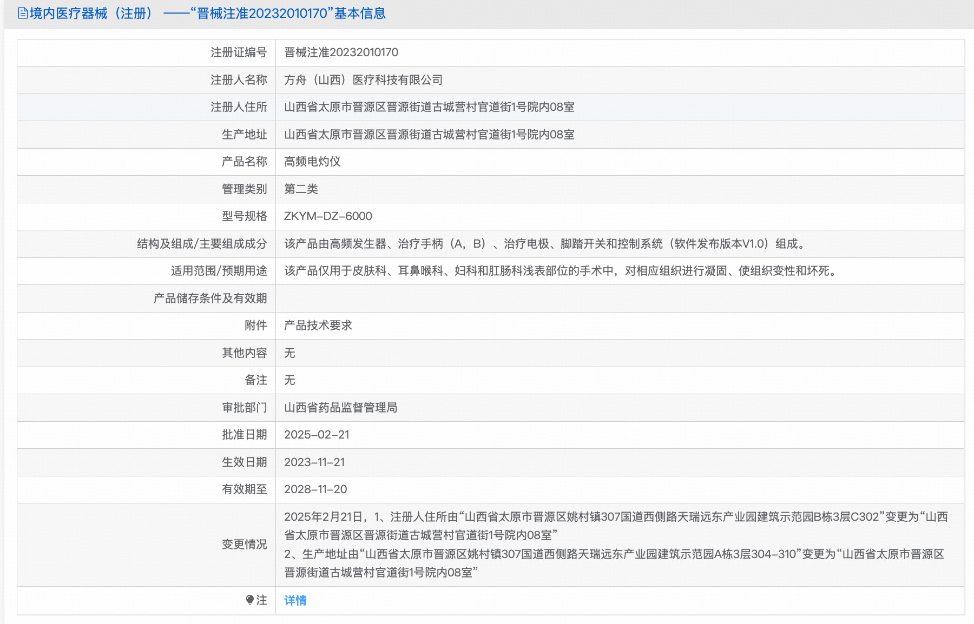
Task: Click the attachment 产品技术要求
Action: [319, 326]
